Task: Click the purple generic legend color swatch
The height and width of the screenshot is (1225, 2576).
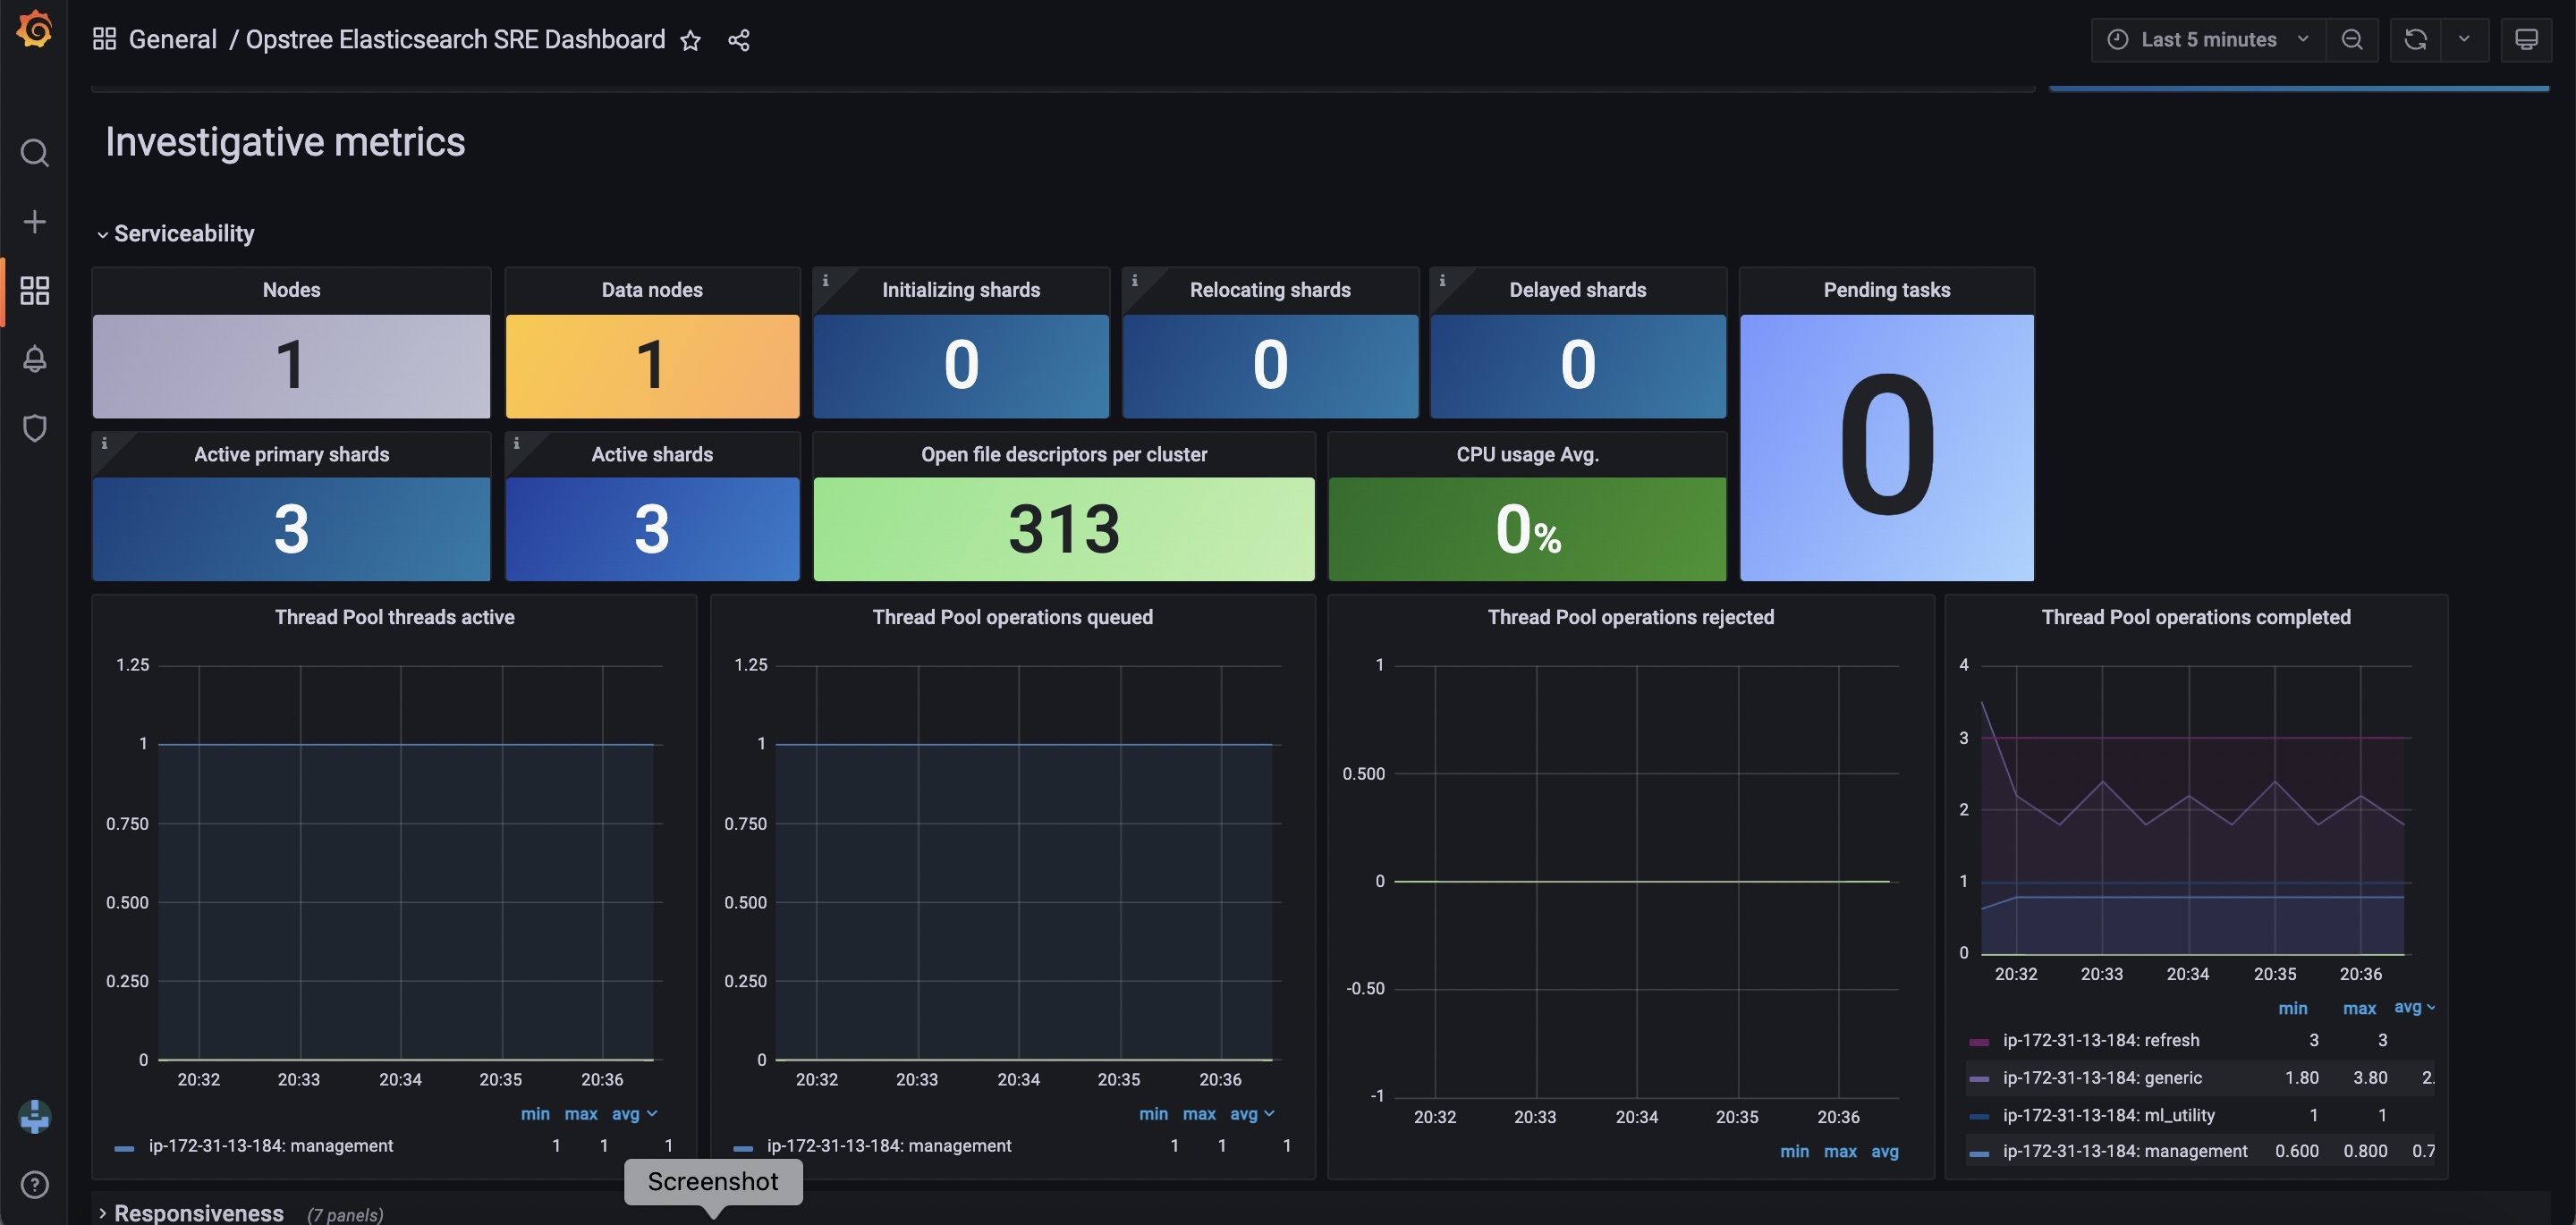Action: (1978, 1078)
